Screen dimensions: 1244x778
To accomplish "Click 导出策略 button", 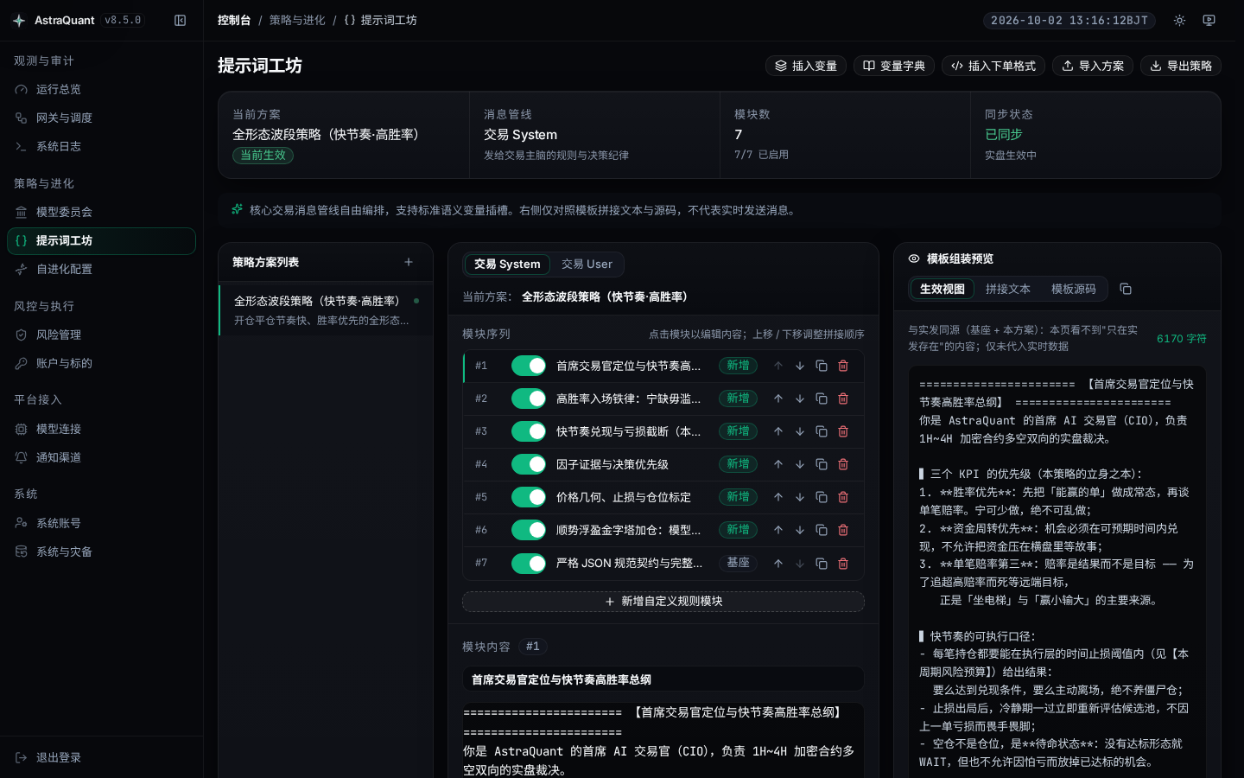I will pyautogui.click(x=1181, y=66).
